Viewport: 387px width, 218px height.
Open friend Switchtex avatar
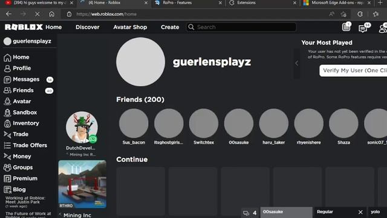[204, 123]
